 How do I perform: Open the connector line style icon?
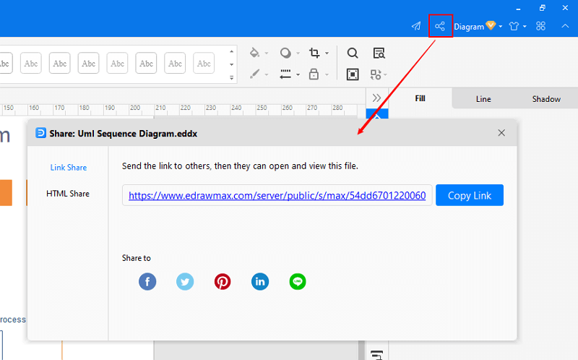click(285, 74)
